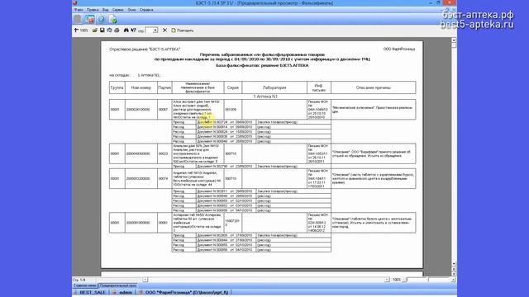Viewport: 529px width, 297px height.
Task: Click the document with green checkmark icon
Action: click(x=112, y=20)
